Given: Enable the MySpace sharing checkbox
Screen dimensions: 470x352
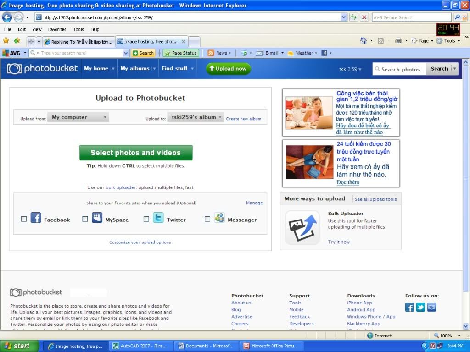Looking at the screenshot, I should [x=85, y=219].
